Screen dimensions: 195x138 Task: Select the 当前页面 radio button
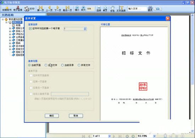[29, 65]
